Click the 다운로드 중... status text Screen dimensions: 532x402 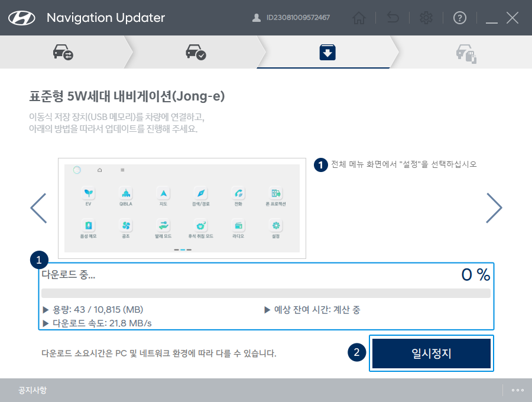pos(68,274)
